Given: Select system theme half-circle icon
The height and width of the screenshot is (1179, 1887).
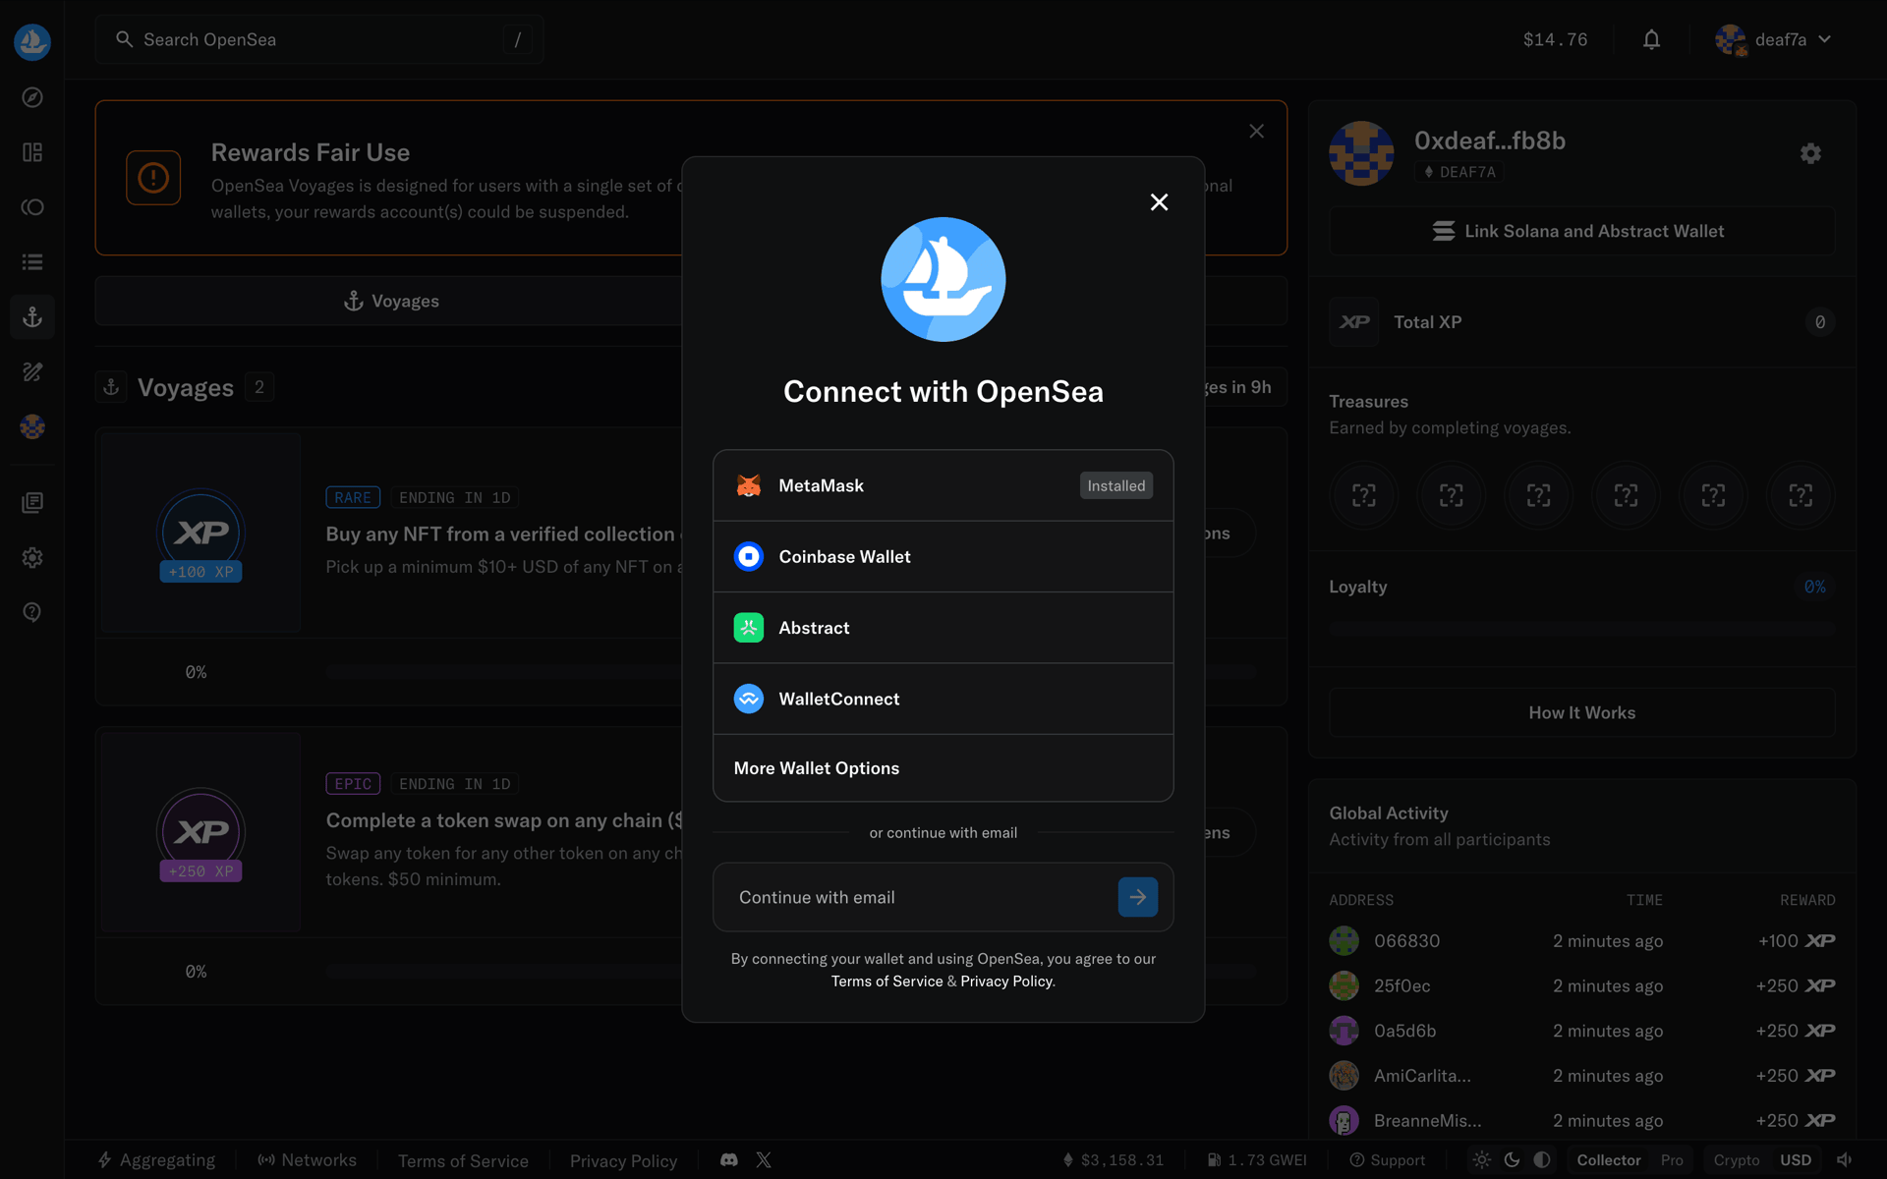Looking at the screenshot, I should click(1542, 1160).
